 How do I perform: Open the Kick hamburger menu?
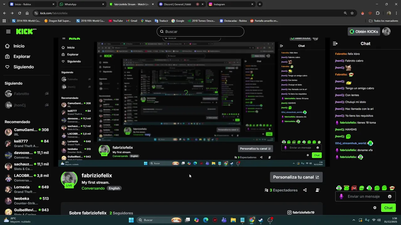coord(8,32)
